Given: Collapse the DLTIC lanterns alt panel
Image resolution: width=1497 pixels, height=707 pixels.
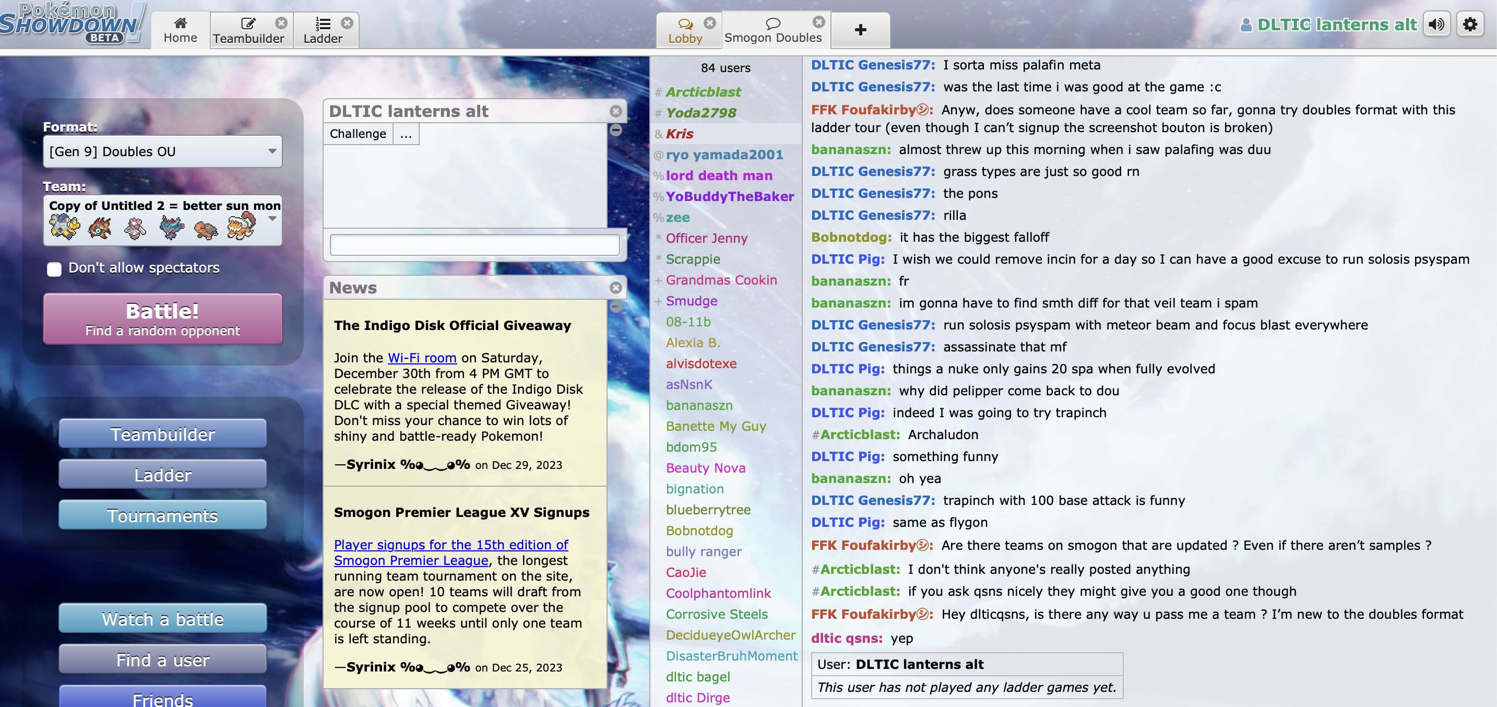Looking at the screenshot, I should [x=615, y=130].
